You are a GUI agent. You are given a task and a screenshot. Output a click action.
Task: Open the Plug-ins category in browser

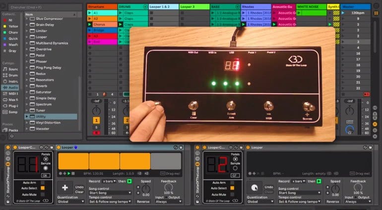10,106
